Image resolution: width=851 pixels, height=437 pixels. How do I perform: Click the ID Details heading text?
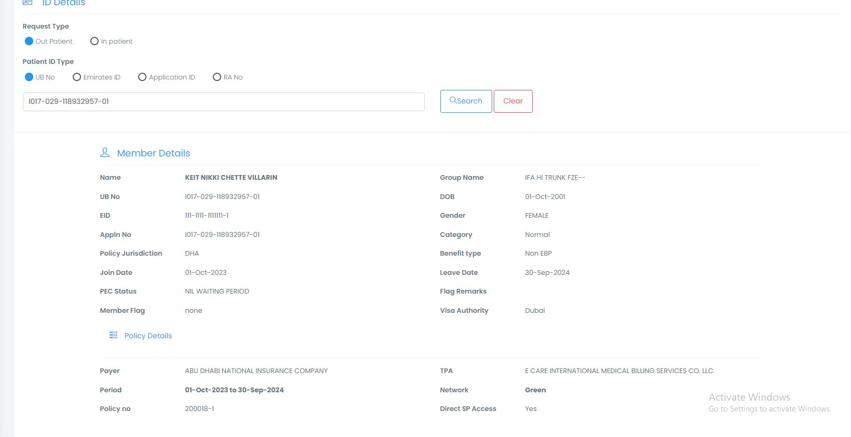pyautogui.click(x=63, y=3)
